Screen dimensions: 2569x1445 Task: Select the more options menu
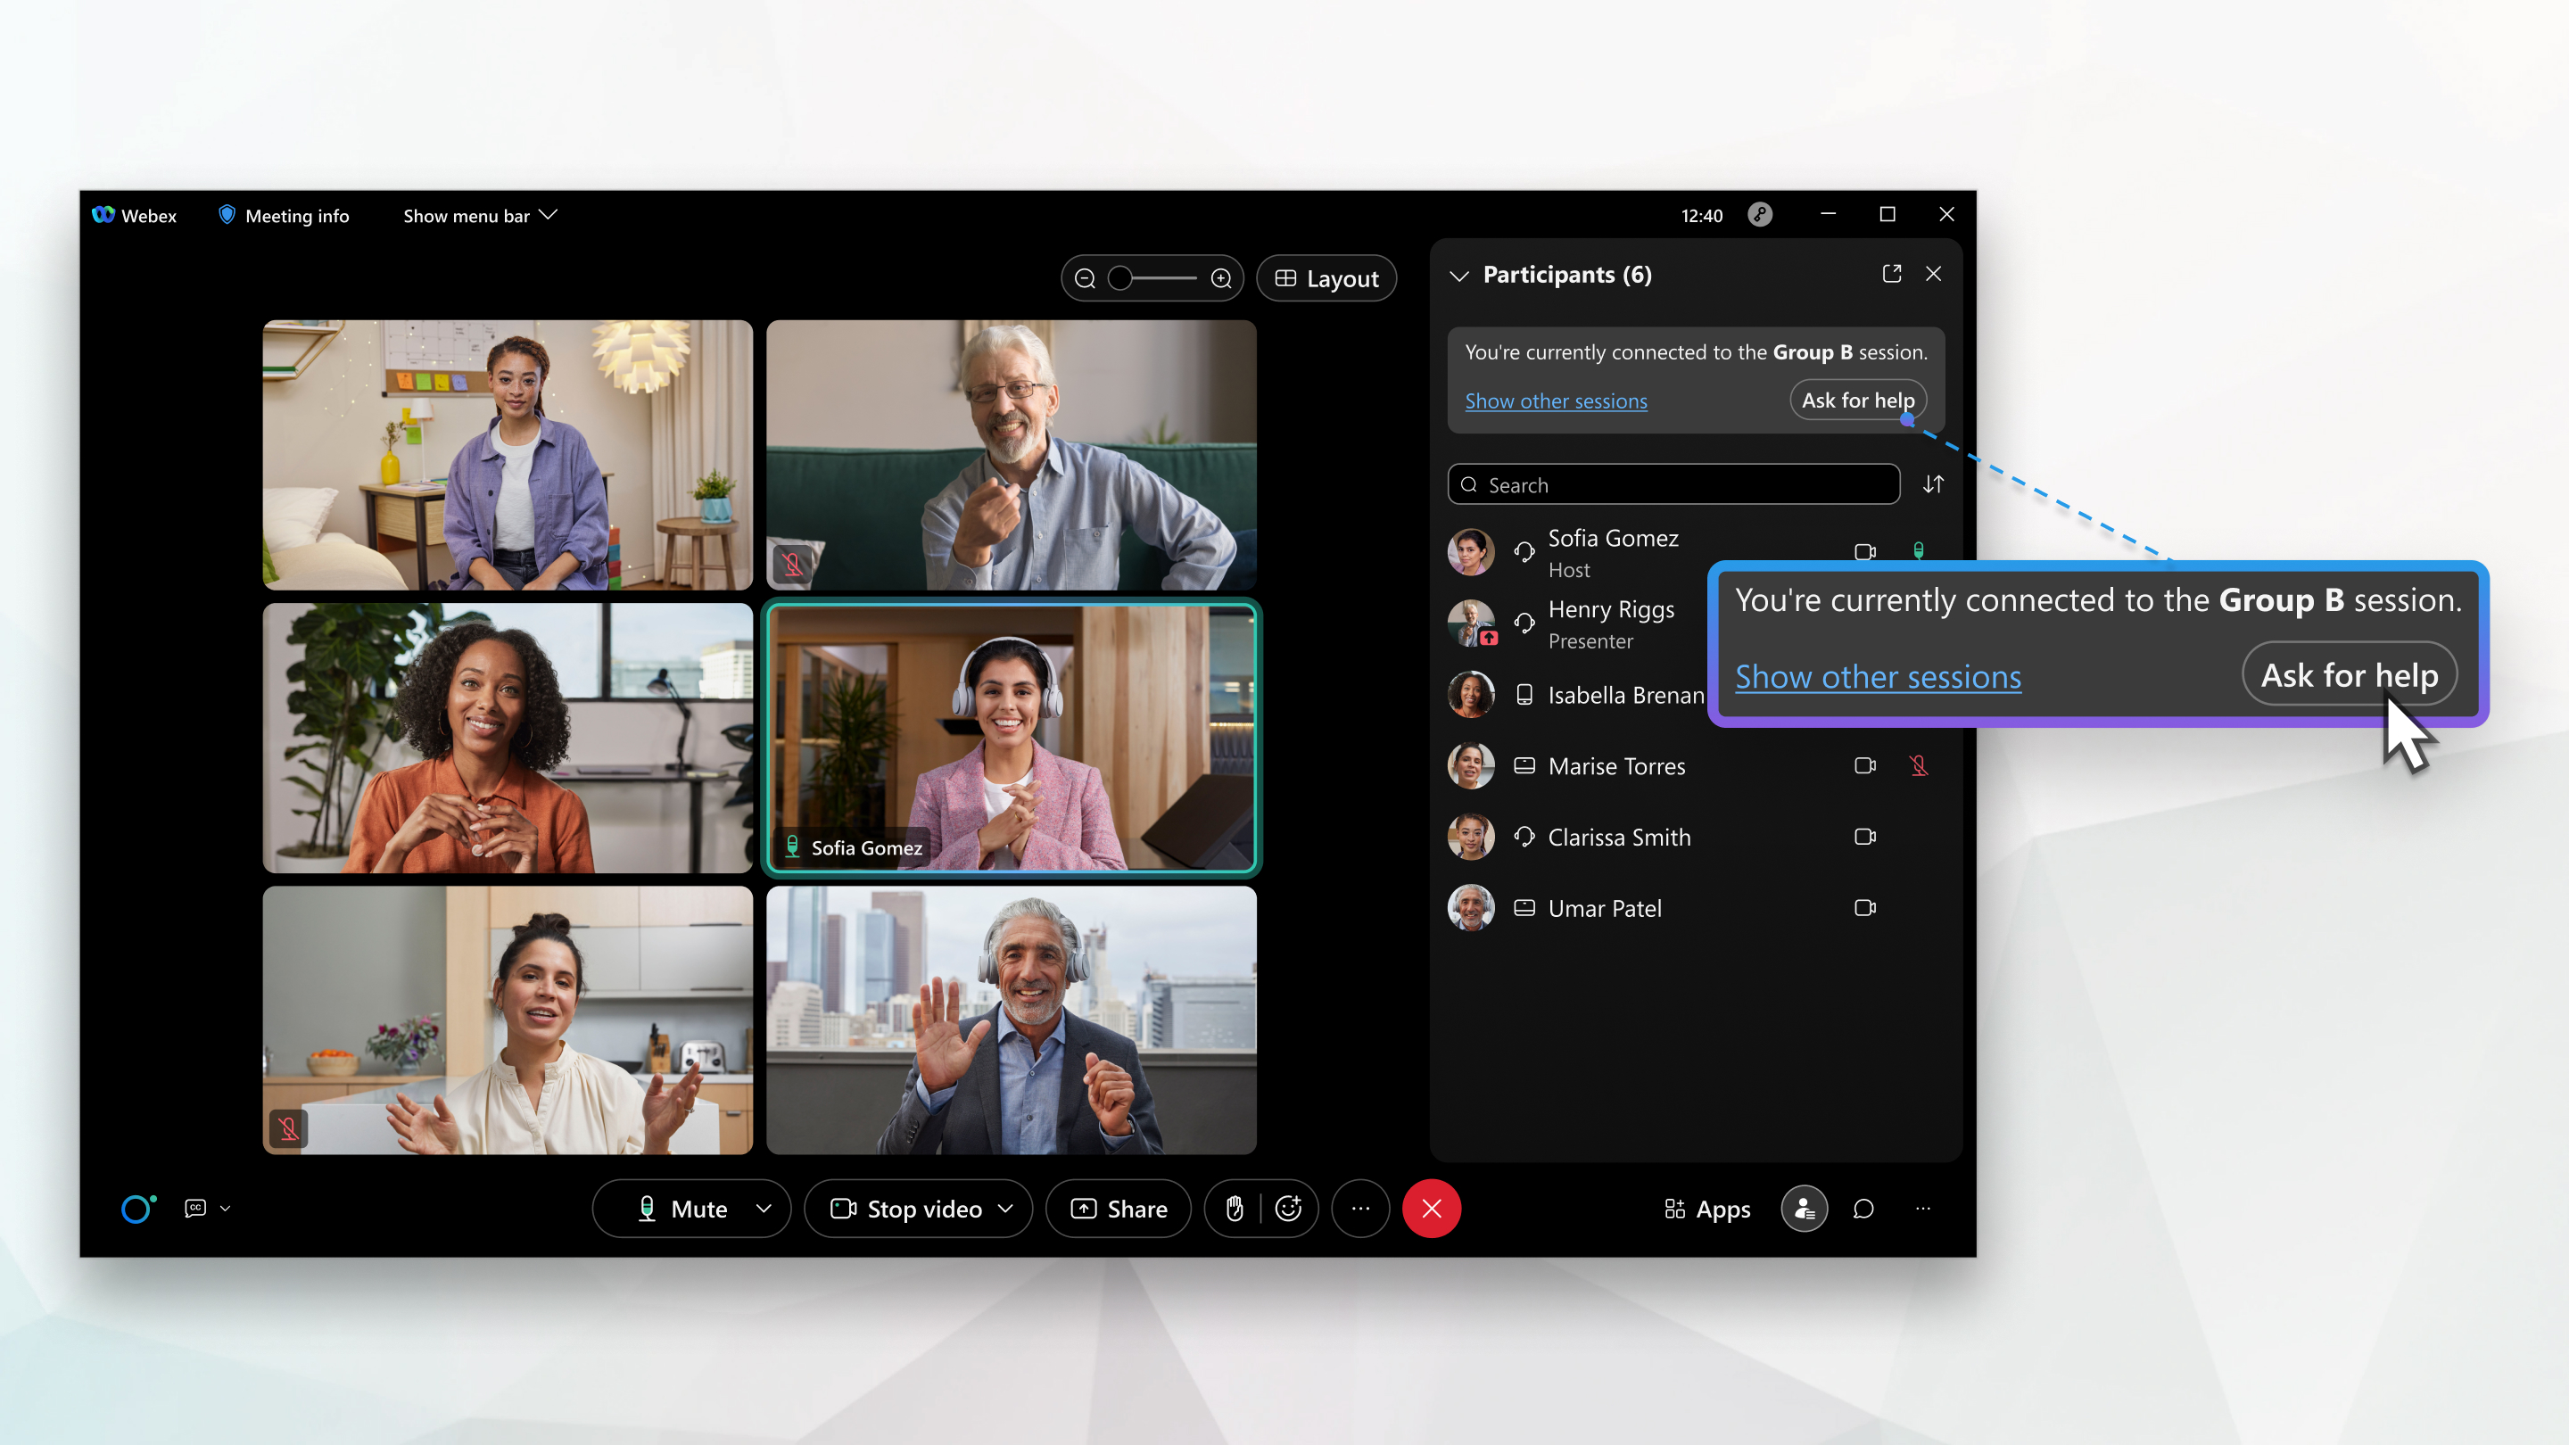pos(1360,1209)
